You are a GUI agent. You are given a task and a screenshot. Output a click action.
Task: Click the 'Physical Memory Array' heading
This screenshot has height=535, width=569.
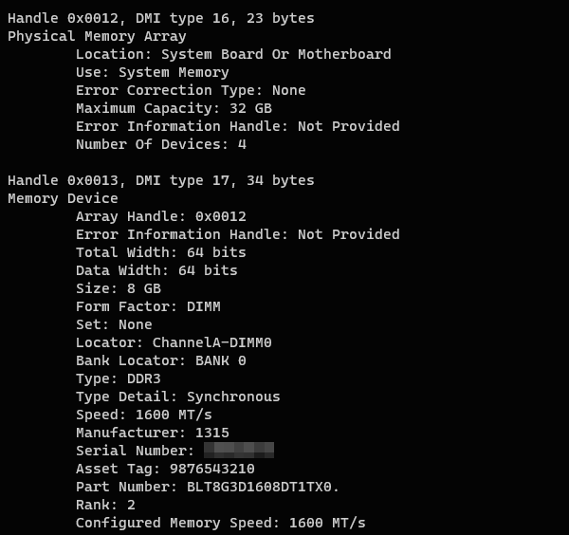pyautogui.click(x=97, y=36)
